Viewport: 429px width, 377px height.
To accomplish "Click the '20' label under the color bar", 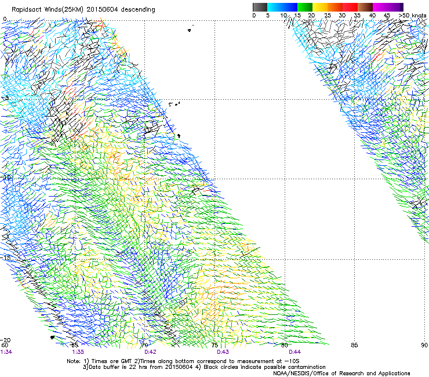I will click(x=311, y=15).
